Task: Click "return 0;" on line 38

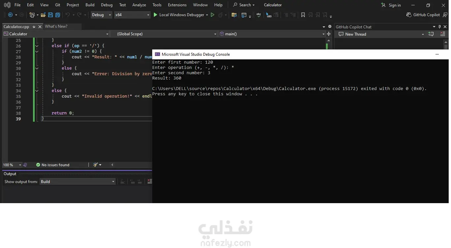Action: coord(63,113)
